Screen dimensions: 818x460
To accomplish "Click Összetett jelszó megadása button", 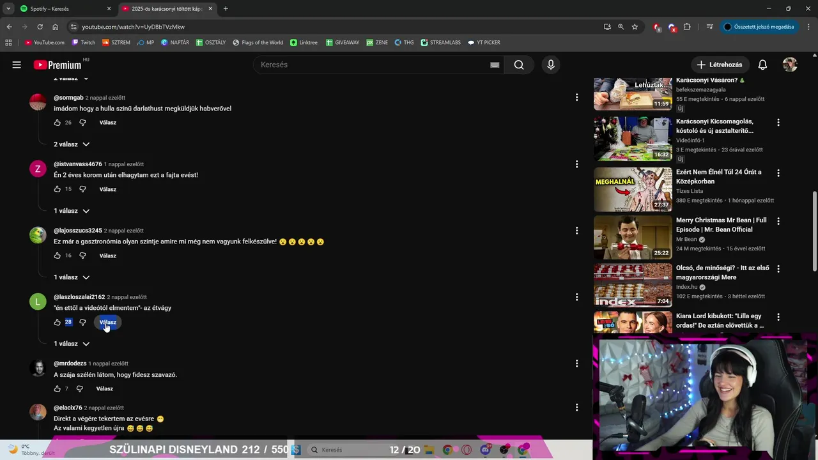I will [759, 27].
